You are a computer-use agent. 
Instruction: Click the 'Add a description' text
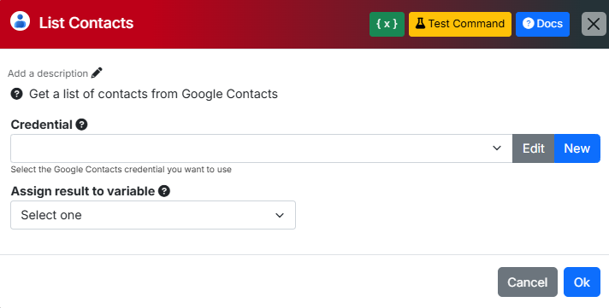tap(48, 73)
